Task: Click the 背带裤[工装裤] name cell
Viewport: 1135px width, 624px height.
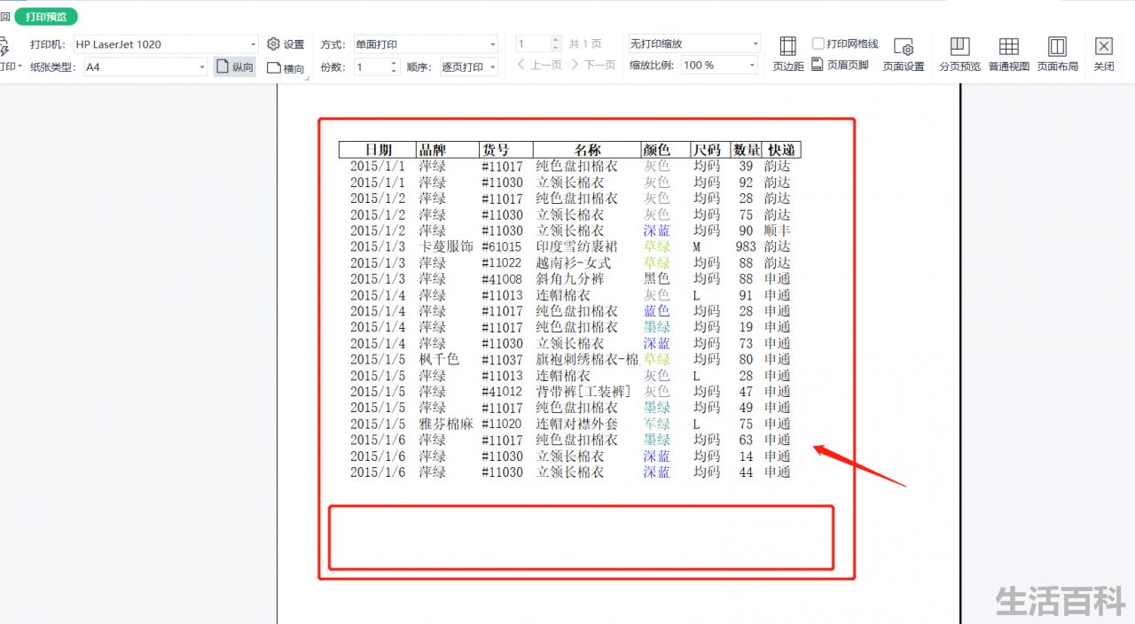Action: 583,391
